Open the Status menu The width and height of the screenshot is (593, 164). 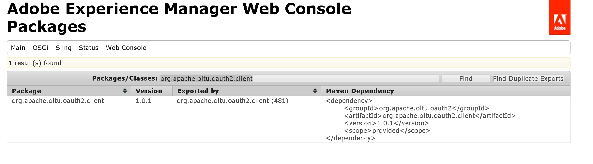pos(89,48)
